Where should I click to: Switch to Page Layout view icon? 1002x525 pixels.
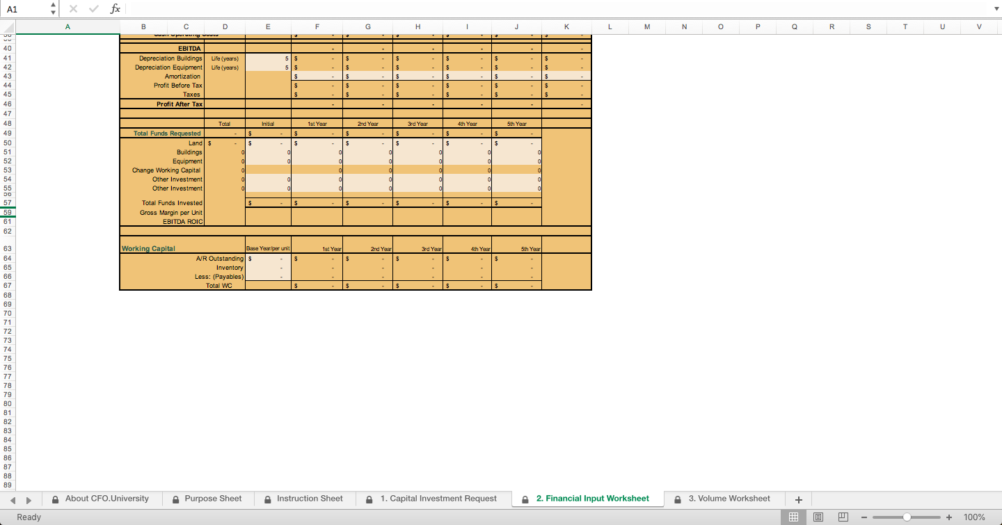818,517
